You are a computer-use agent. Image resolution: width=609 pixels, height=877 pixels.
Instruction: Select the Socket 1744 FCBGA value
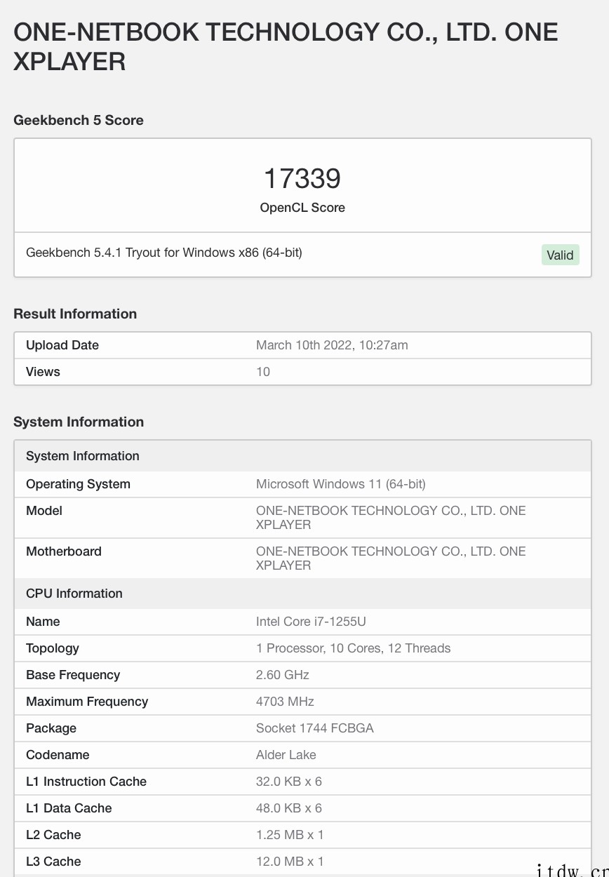pyautogui.click(x=315, y=728)
